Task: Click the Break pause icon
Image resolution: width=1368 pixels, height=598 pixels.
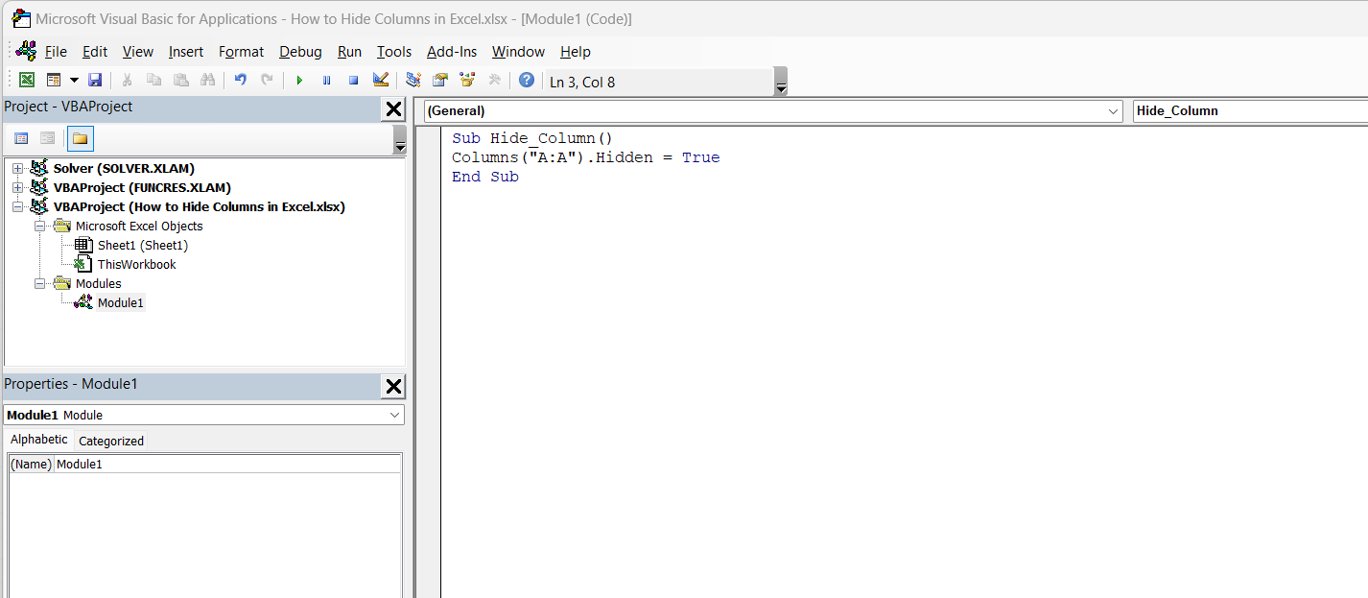Action: click(327, 81)
